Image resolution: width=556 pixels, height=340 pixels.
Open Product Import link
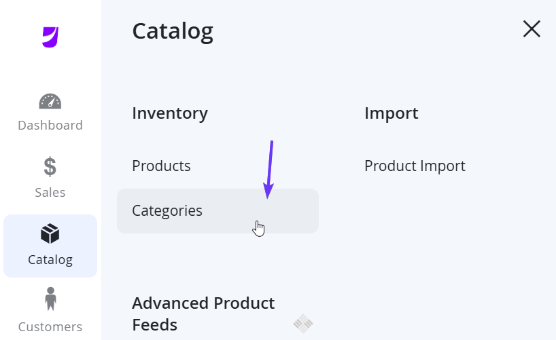415,166
